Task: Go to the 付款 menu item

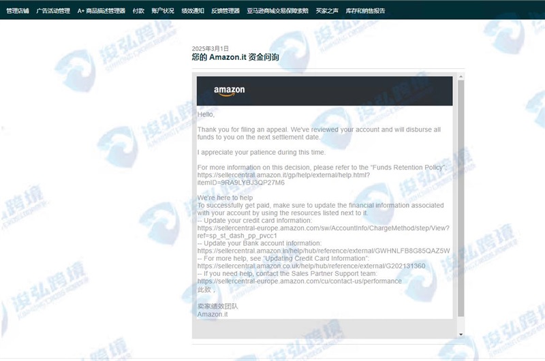Action: [138, 11]
